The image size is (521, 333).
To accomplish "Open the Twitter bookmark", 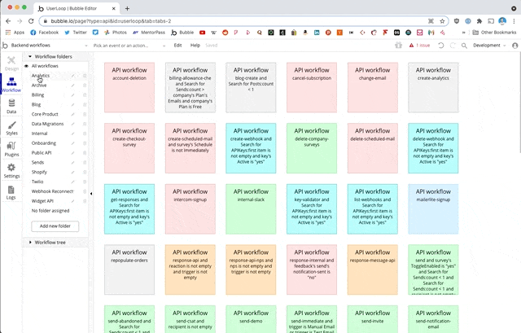I will click(76, 33).
